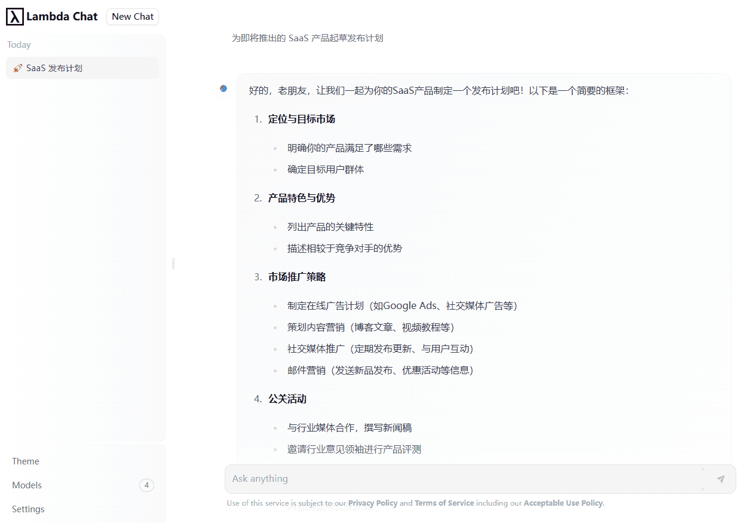The height and width of the screenshot is (523, 744).
Task: Open the Models menu
Action: pyautogui.click(x=83, y=485)
